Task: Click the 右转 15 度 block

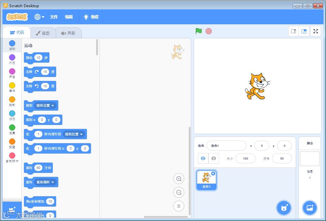Action: click(40, 72)
